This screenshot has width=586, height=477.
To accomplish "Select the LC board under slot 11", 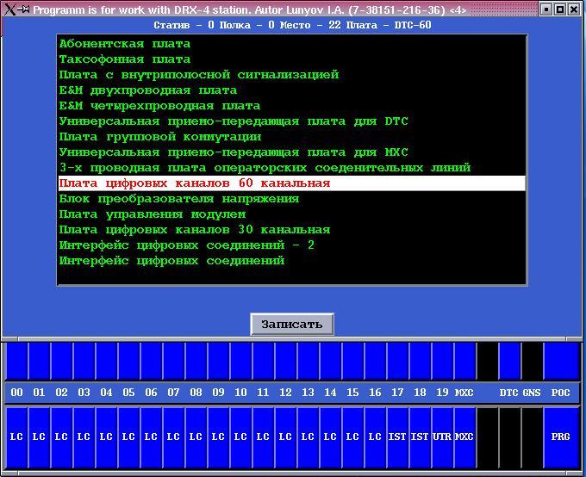I will (x=263, y=437).
